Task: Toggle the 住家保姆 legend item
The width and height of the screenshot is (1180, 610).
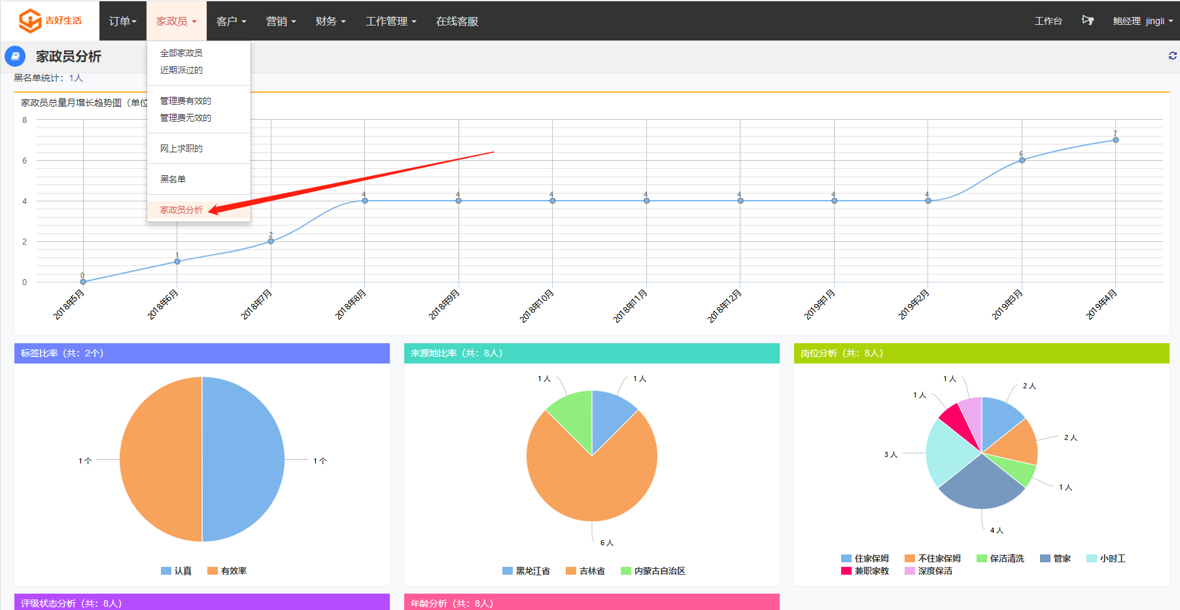Action: [865, 558]
